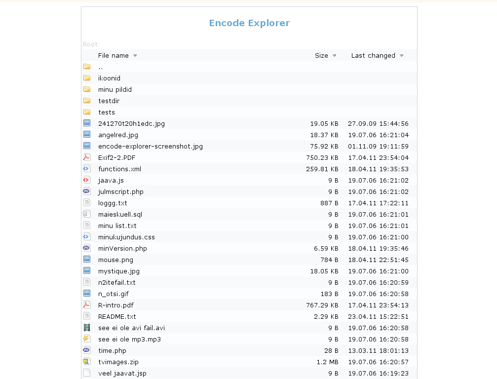Open the README.txt file link

[117, 316]
